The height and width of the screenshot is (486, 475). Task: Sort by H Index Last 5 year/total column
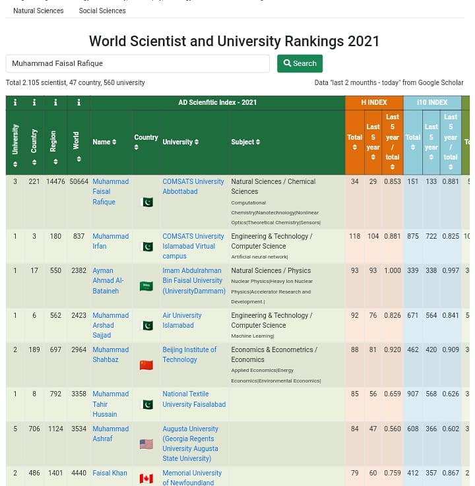pyautogui.click(x=393, y=167)
